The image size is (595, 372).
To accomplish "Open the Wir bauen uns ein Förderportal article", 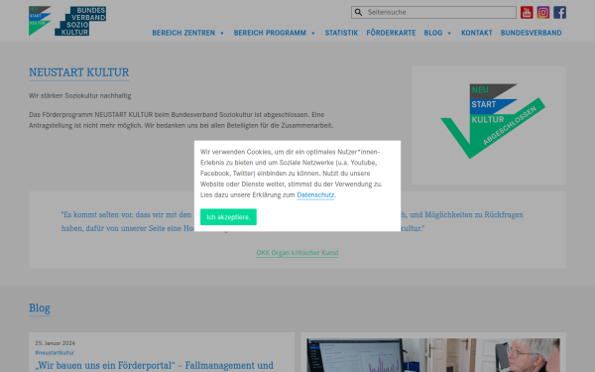I will pos(154,365).
